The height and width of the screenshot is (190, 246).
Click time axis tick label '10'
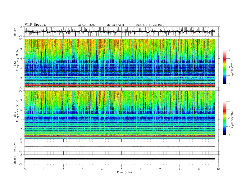(218, 169)
